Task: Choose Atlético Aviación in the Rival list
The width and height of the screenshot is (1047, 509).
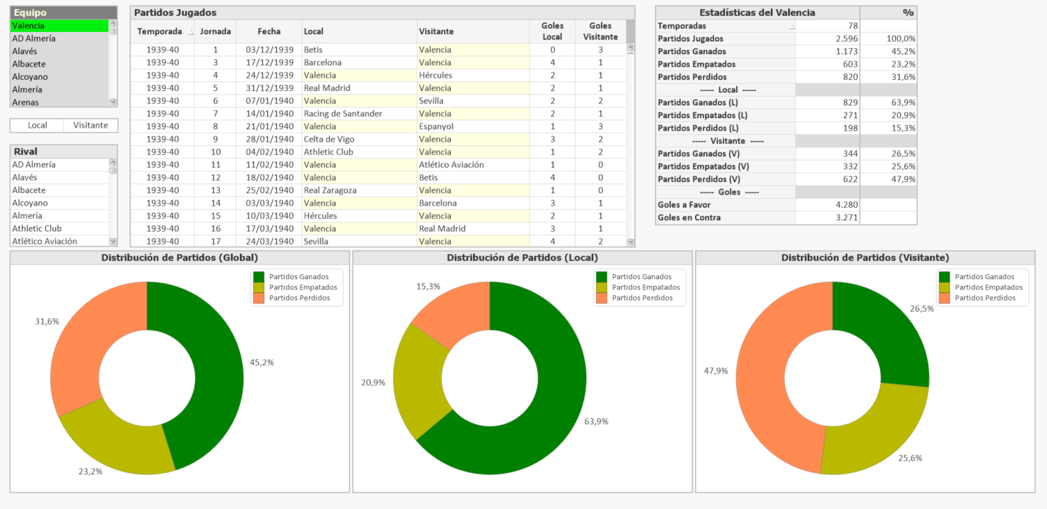Action: (x=59, y=241)
